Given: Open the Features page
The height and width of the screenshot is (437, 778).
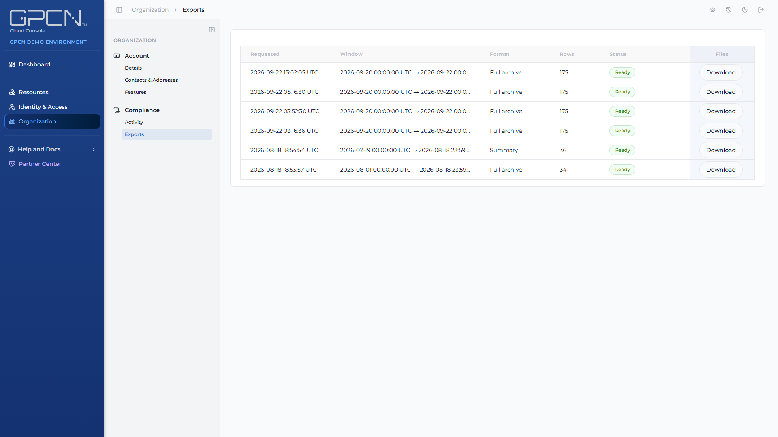Looking at the screenshot, I should coord(135,92).
